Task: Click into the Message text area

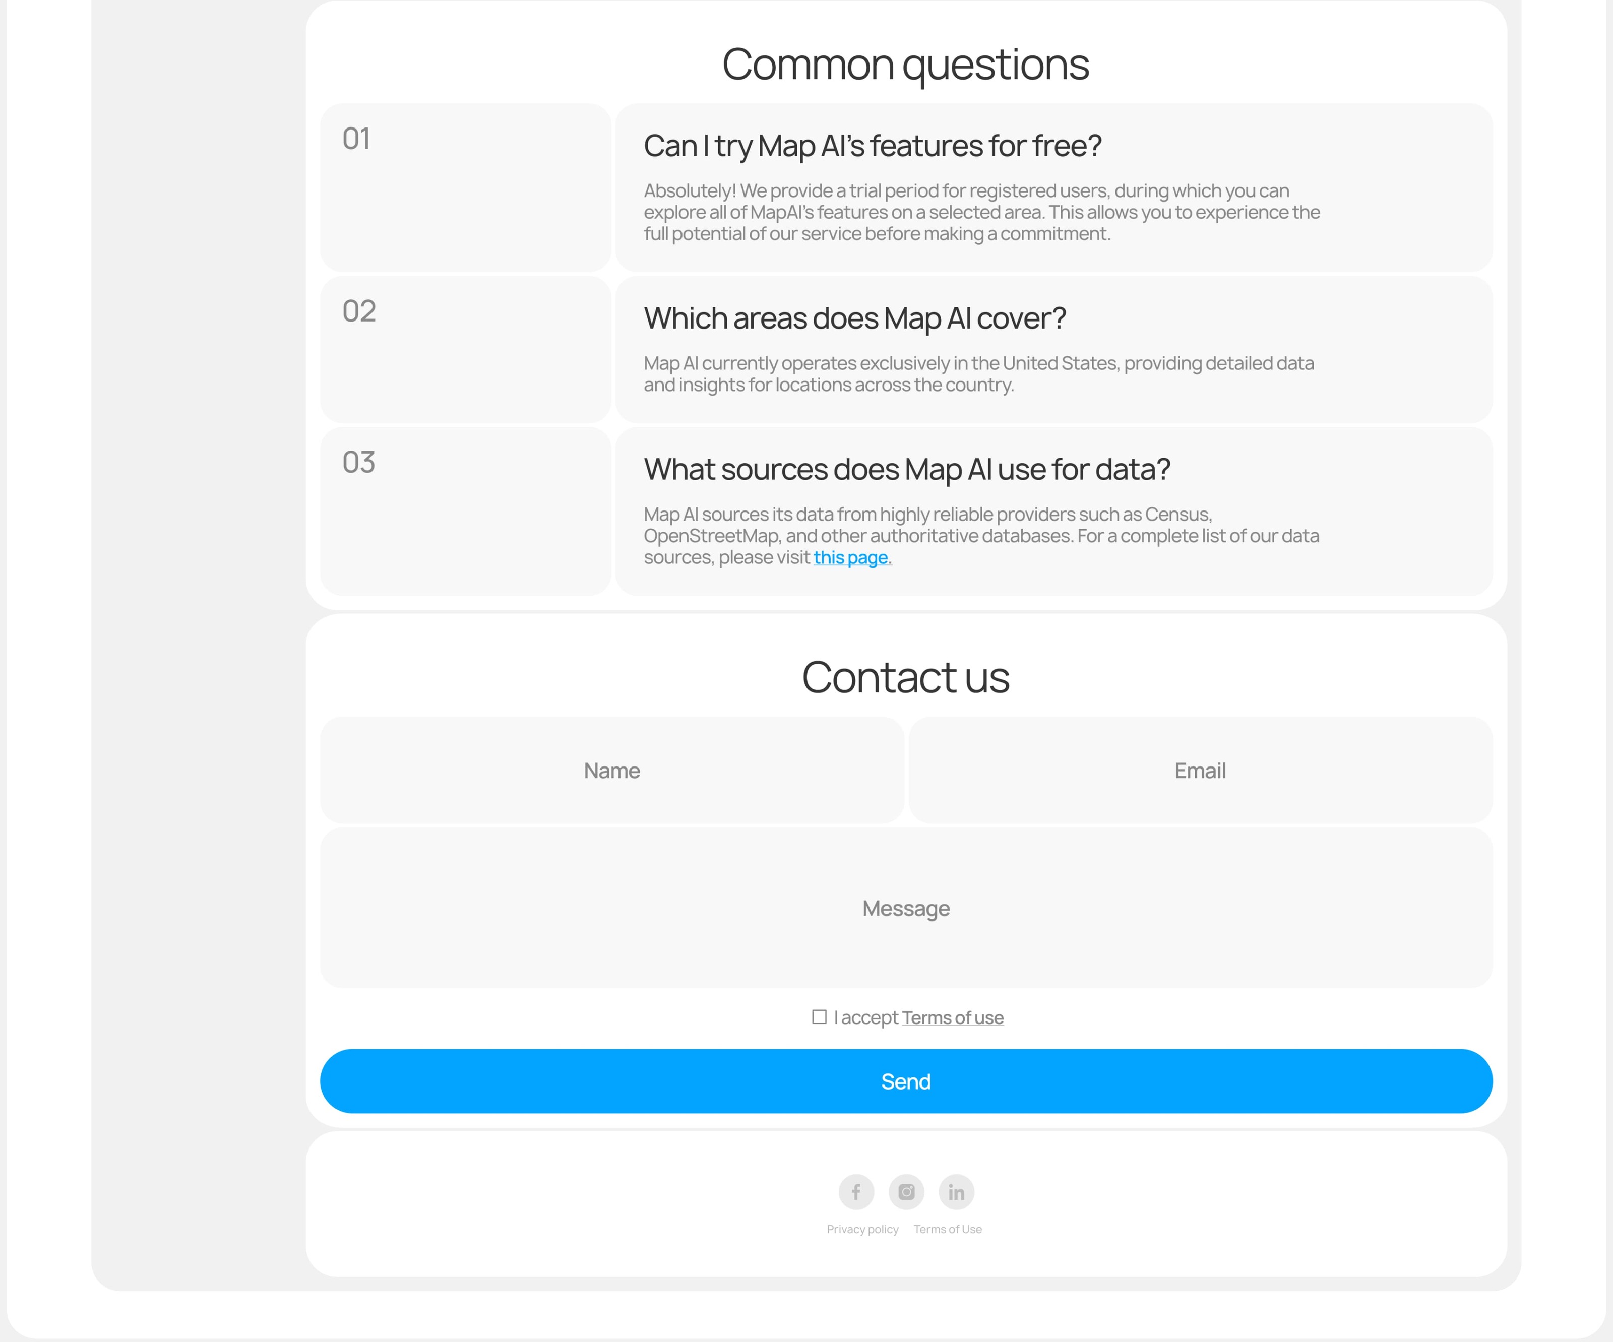Action: pyautogui.click(x=906, y=908)
